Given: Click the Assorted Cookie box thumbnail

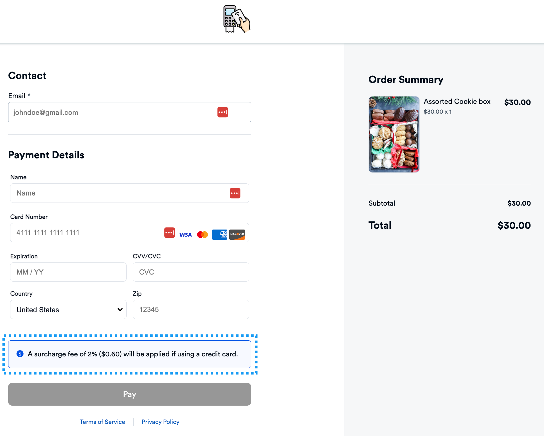Looking at the screenshot, I should (x=394, y=134).
